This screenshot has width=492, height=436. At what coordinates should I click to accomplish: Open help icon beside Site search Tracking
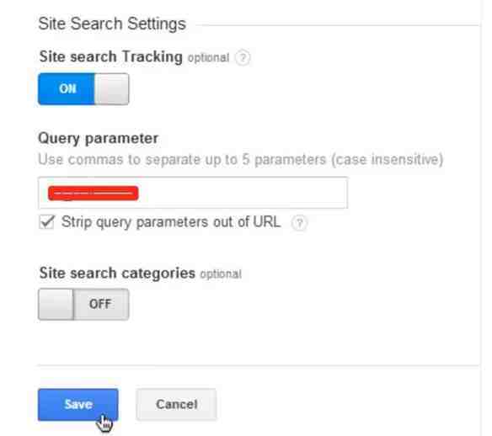tap(243, 58)
